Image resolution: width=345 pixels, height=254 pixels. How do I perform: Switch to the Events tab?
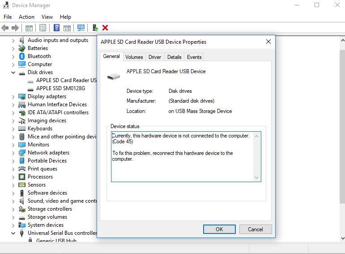click(x=194, y=57)
